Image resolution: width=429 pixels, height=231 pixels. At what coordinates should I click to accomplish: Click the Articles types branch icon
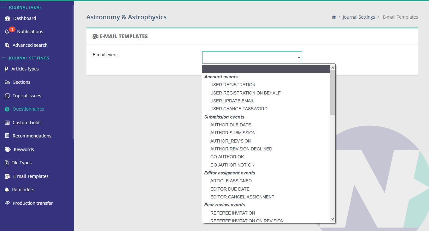[x=7, y=69]
